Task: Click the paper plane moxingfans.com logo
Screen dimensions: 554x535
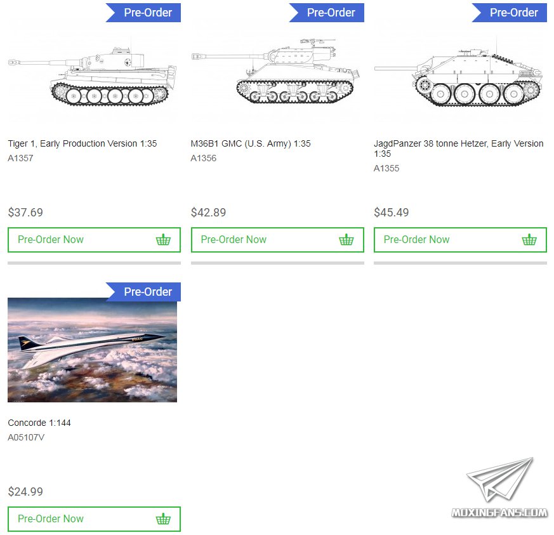Action: 499,487
